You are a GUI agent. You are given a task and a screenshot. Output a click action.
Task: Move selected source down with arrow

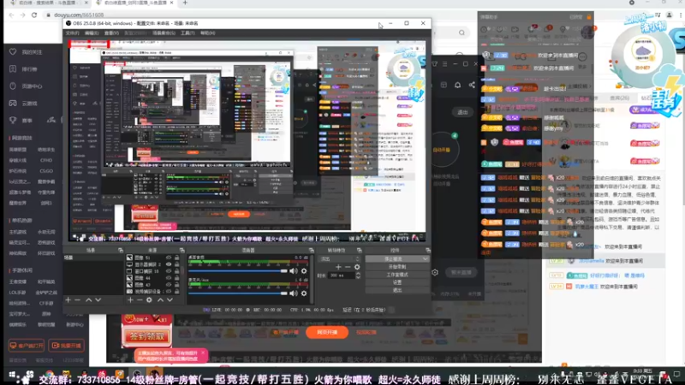pos(170,300)
